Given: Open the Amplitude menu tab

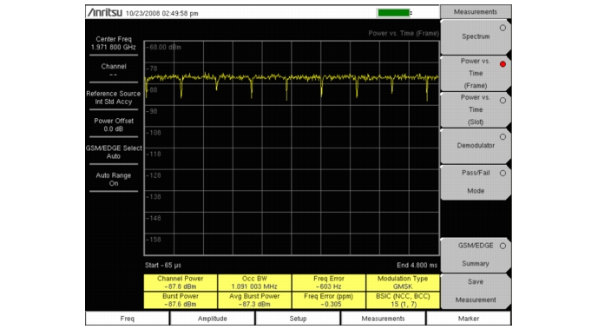Looking at the screenshot, I should pyautogui.click(x=213, y=319).
